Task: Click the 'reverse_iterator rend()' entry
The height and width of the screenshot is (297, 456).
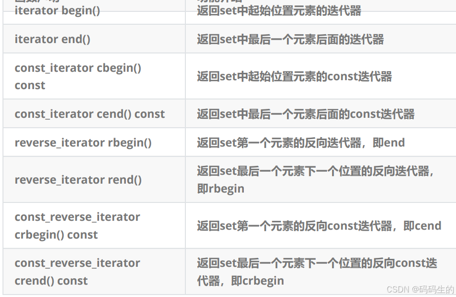Action: 78,180
